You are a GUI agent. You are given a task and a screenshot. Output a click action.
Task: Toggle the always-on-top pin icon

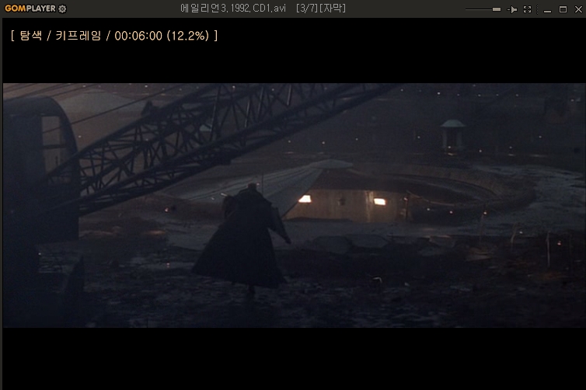pyautogui.click(x=512, y=9)
